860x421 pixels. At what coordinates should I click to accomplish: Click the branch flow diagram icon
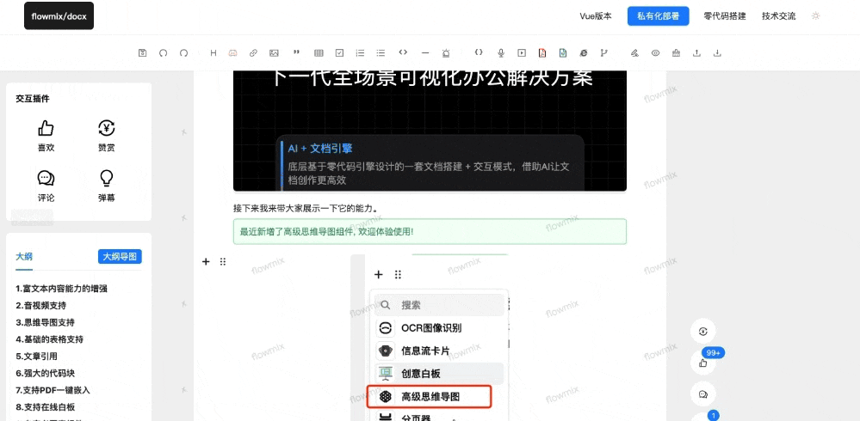click(603, 53)
